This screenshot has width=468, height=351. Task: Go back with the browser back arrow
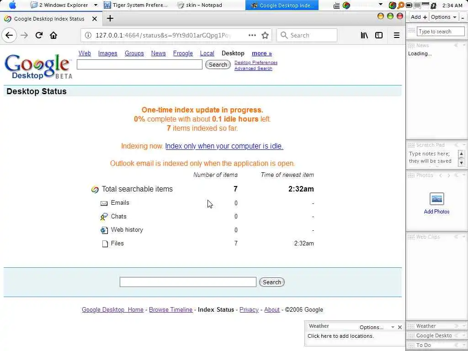pyautogui.click(x=9, y=35)
